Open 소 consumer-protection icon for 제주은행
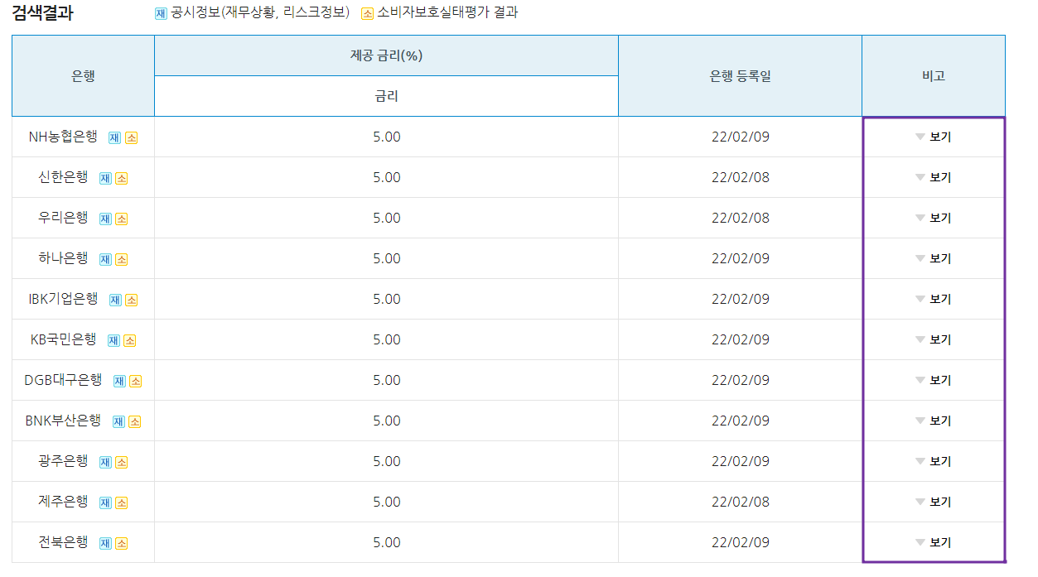The height and width of the screenshot is (577, 1038). pos(121,502)
